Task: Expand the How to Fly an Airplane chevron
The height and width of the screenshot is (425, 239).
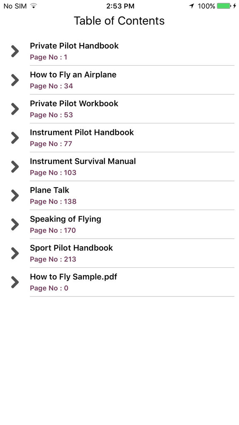Action: [x=15, y=80]
